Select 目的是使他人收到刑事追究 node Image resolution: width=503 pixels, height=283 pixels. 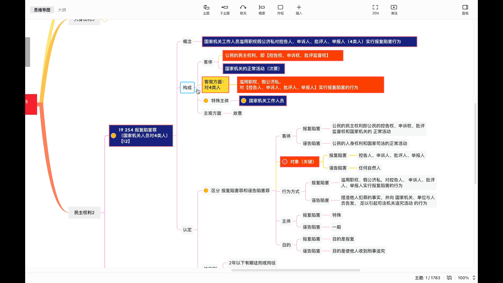(x=359, y=251)
